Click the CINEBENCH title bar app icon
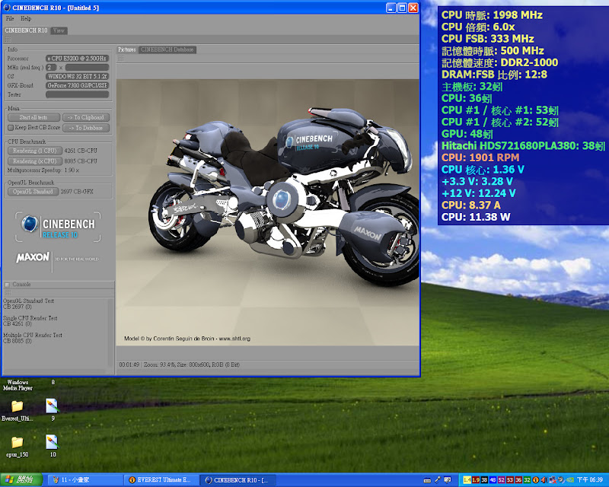This screenshot has width=609, height=487. (x=8, y=8)
